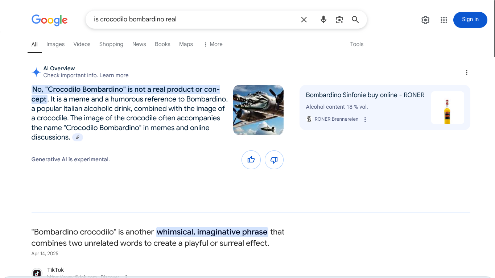495x278 pixels.
Task: Open Search by image lens icon
Action: coord(339,20)
